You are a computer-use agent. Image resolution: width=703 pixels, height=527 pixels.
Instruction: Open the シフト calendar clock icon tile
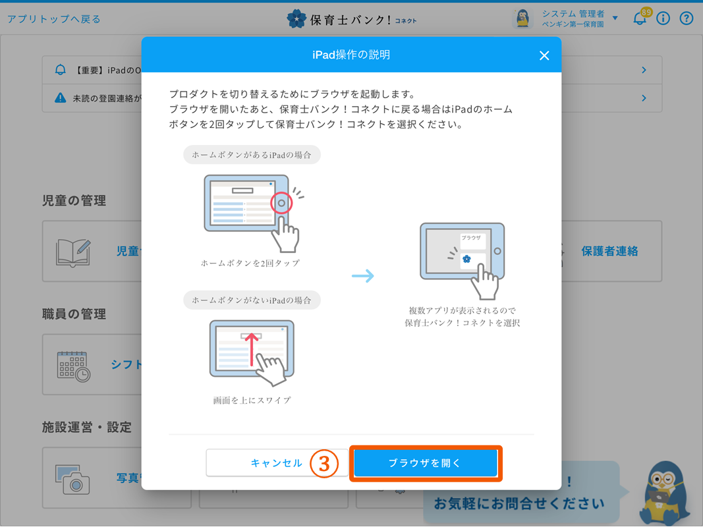(73, 365)
